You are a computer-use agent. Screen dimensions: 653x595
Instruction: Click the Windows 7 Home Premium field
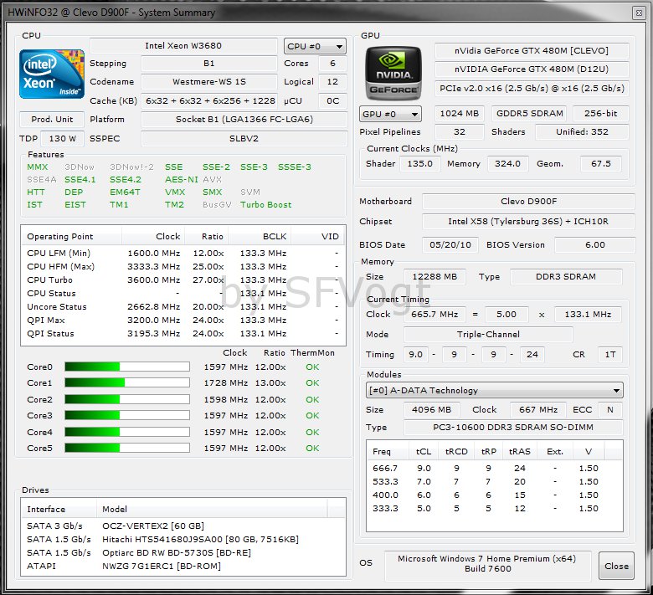tap(487, 564)
